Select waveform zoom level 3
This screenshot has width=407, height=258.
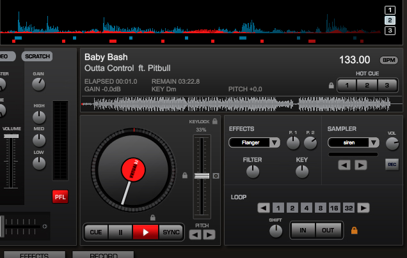390,31
